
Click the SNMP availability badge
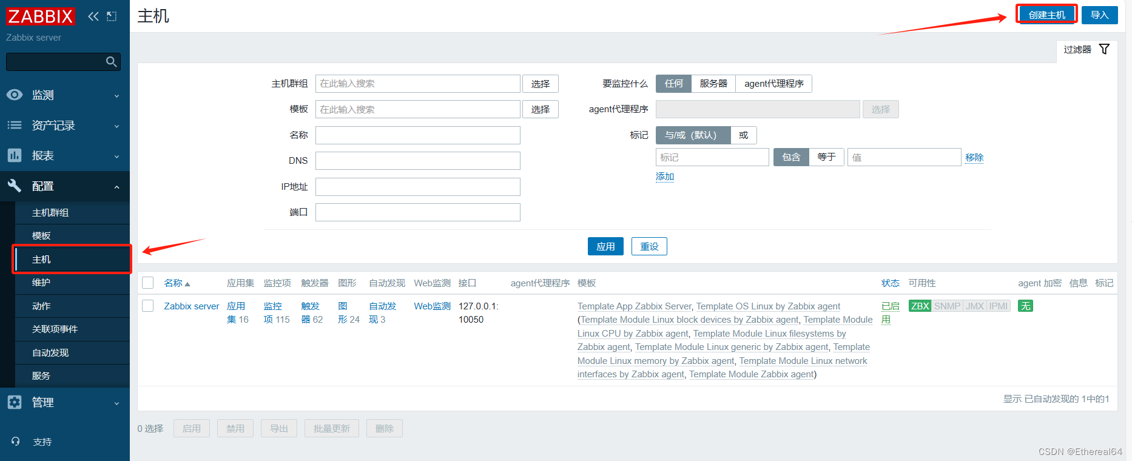coord(947,306)
